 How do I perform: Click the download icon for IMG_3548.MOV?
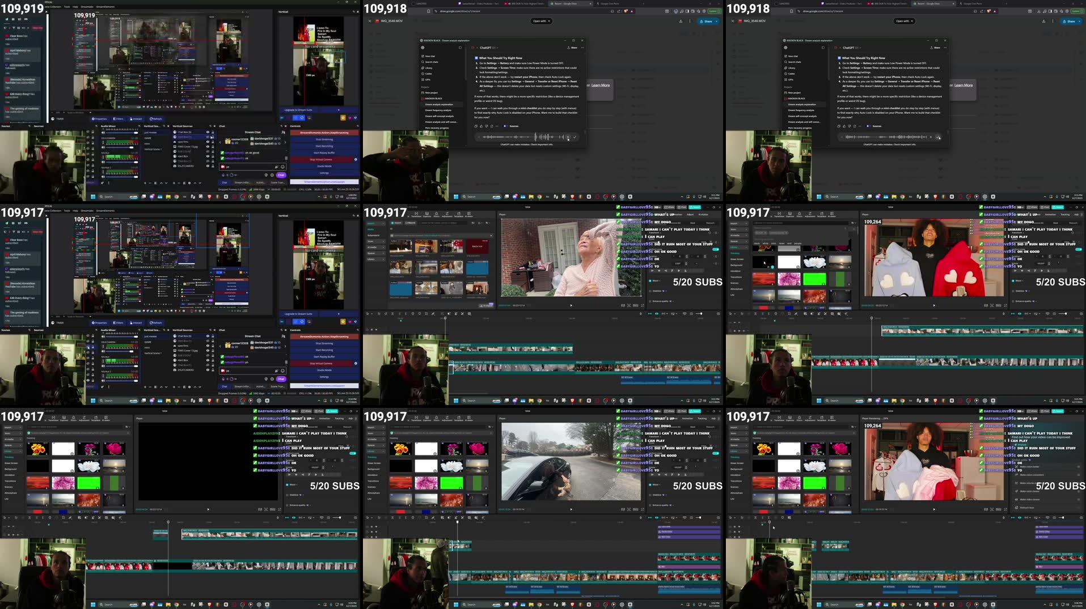[x=682, y=21]
